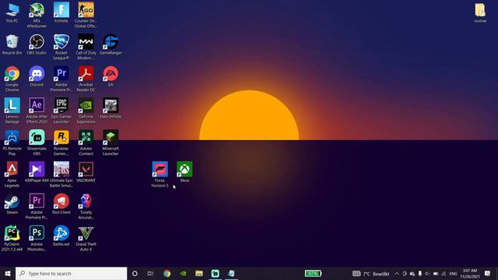Open the 7°C weather widget
498x280 pixels.
click(370, 274)
